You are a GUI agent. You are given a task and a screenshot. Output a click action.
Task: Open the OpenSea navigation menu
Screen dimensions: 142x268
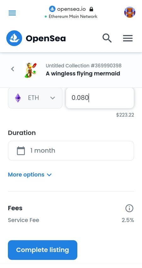(x=128, y=38)
